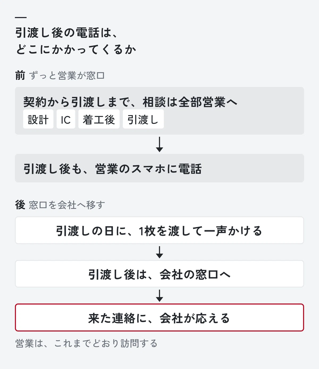Click the box 引渡しの日に、1枚を渡して一声かける
Viewport: 319px width, 369px height.
(x=159, y=230)
